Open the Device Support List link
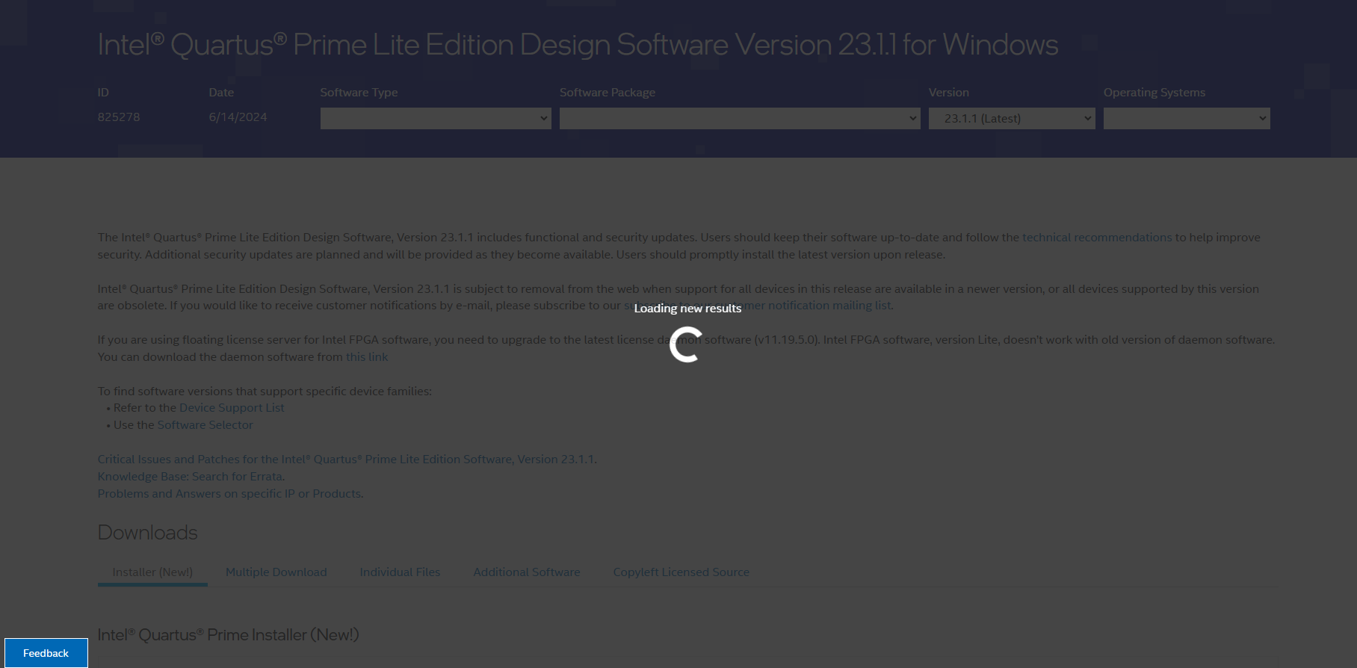1357x668 pixels. pos(232,407)
